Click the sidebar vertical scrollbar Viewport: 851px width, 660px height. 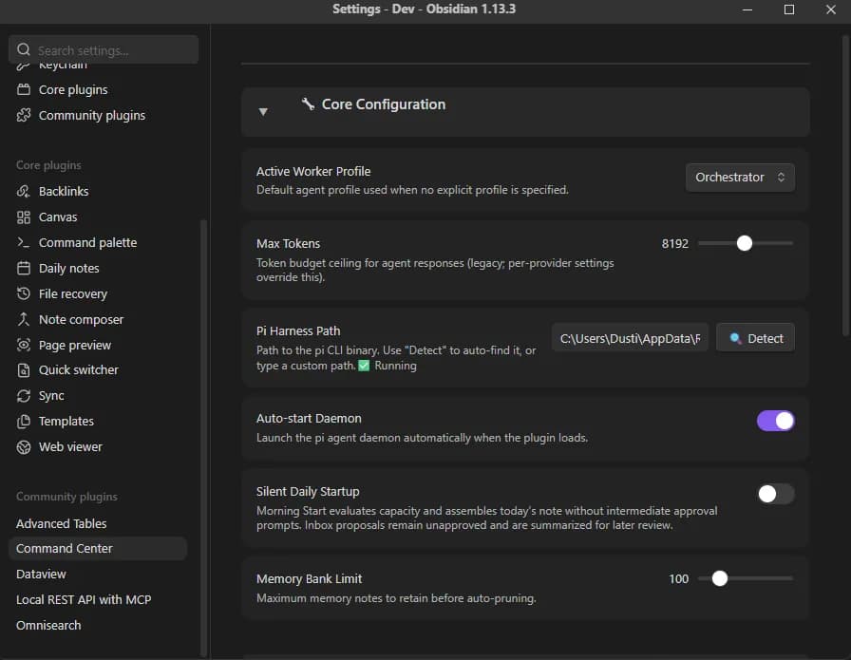(x=203, y=438)
